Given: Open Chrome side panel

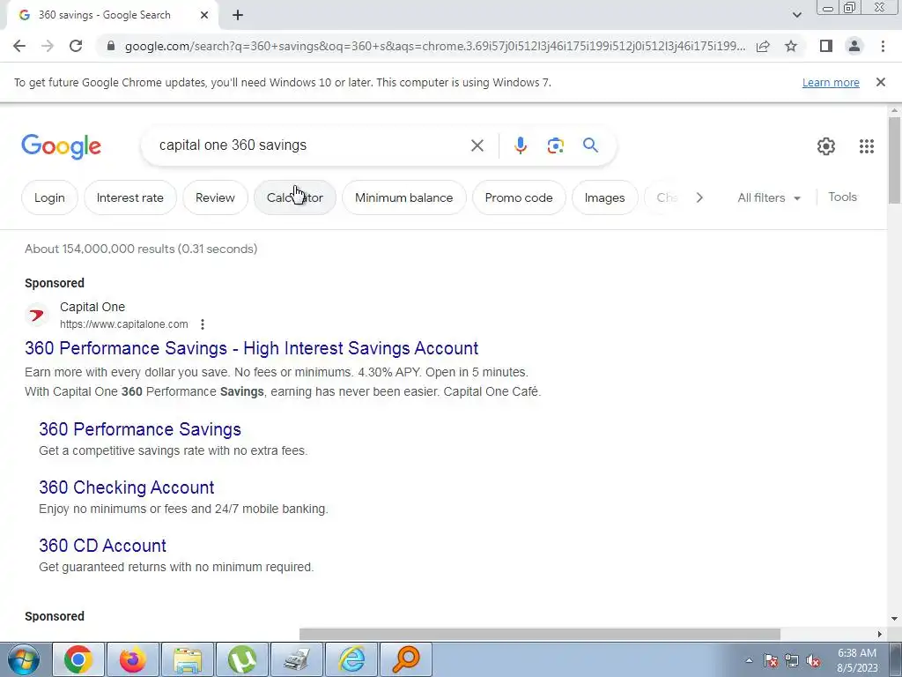Looking at the screenshot, I should point(826,46).
